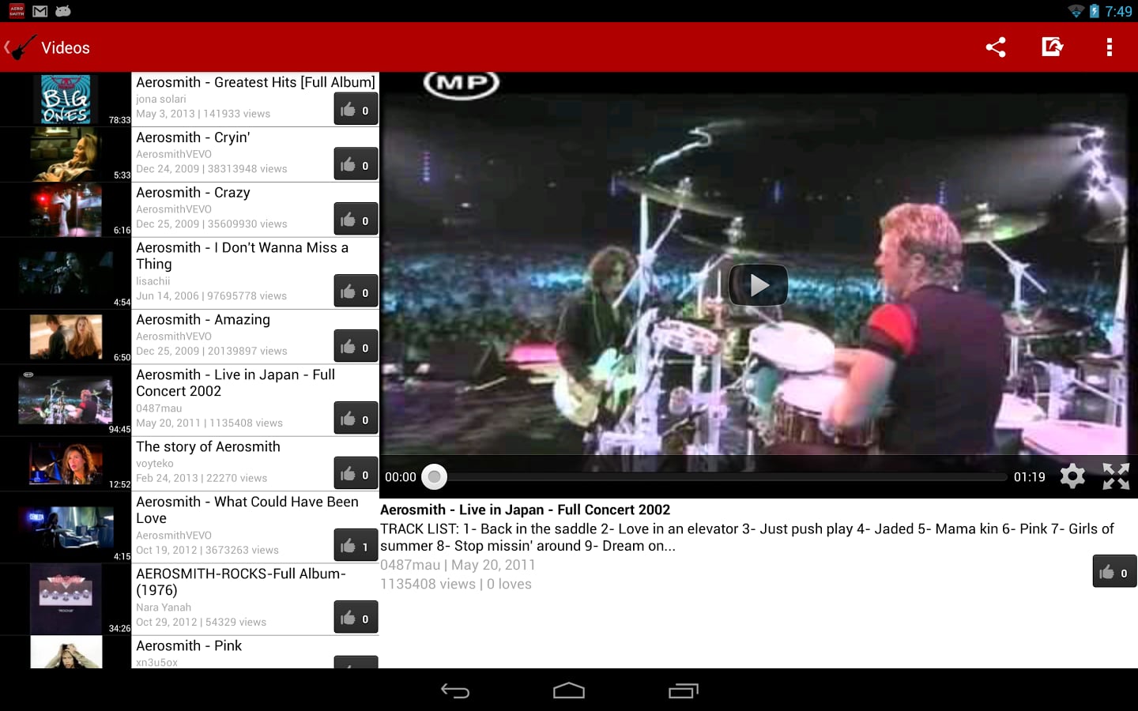Play the video with center play button
The width and height of the screenshot is (1138, 711).
(x=759, y=284)
